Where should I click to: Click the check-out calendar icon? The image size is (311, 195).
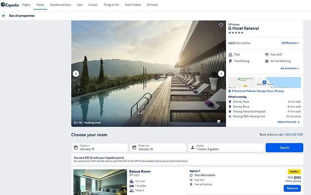click(134, 148)
